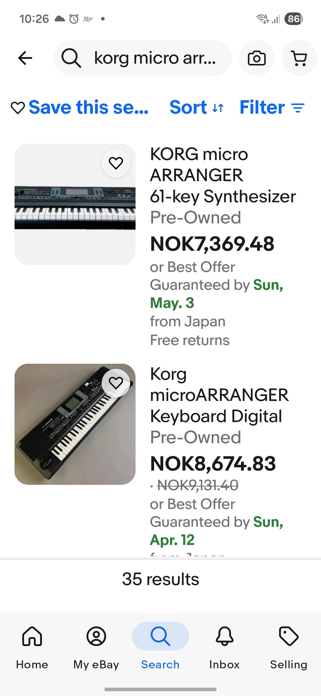The width and height of the screenshot is (321, 696).
Task: Open KORG micro ARRANGER 61-key Synthesizer listing
Action: (x=223, y=175)
